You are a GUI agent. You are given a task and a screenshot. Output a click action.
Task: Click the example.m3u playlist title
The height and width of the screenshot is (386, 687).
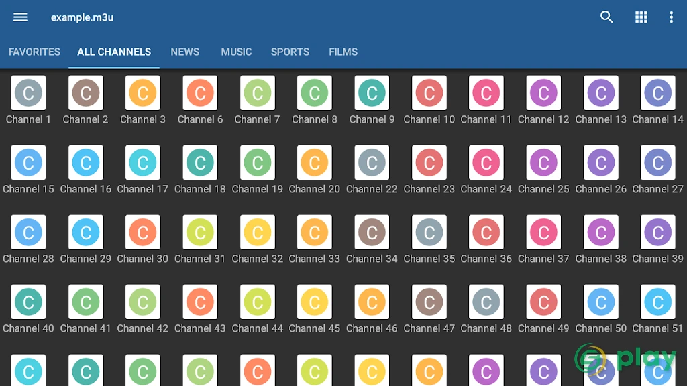pos(82,17)
